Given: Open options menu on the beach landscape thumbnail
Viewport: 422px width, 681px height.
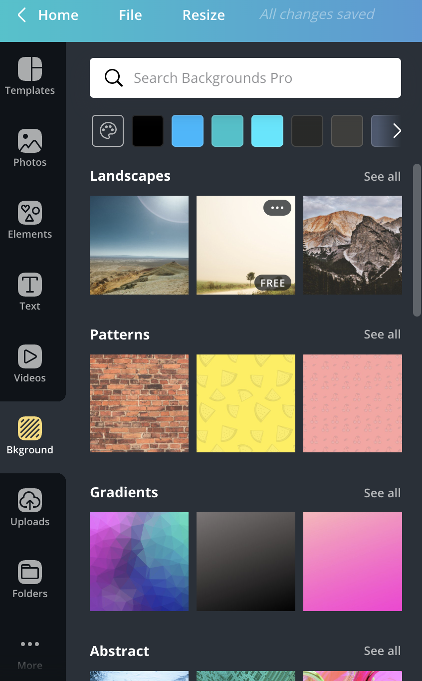Looking at the screenshot, I should (x=277, y=208).
